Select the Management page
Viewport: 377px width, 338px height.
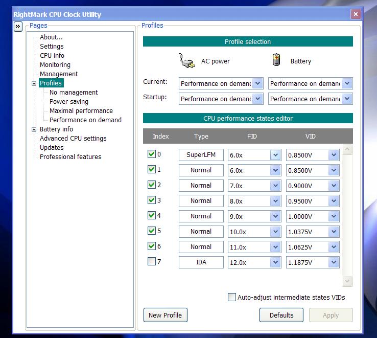click(x=59, y=74)
